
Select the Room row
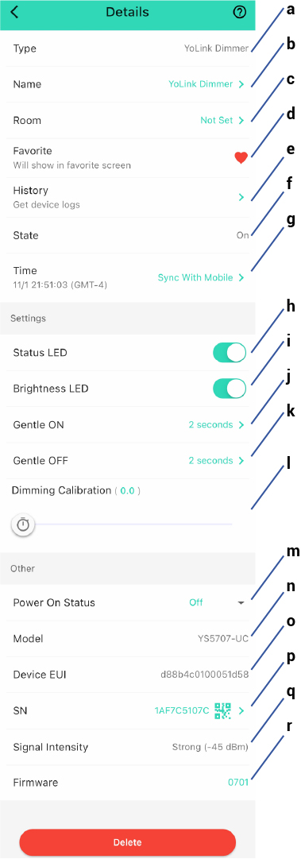[x=128, y=120]
